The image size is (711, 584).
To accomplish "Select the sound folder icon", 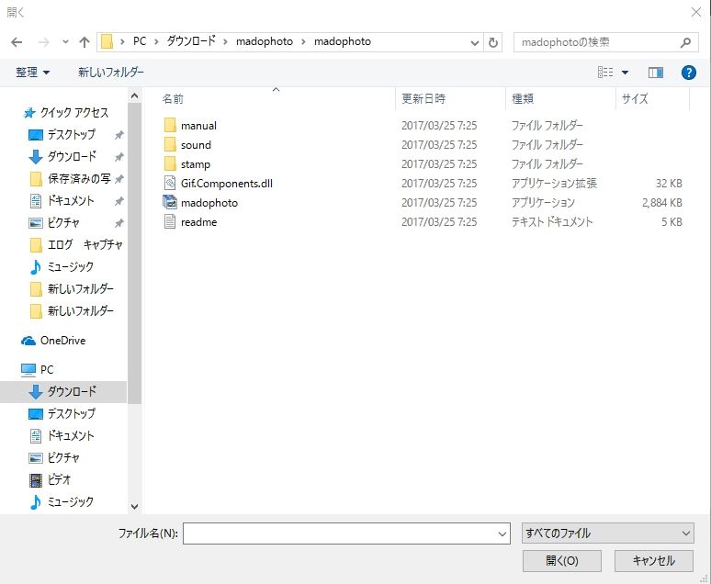I will (170, 145).
